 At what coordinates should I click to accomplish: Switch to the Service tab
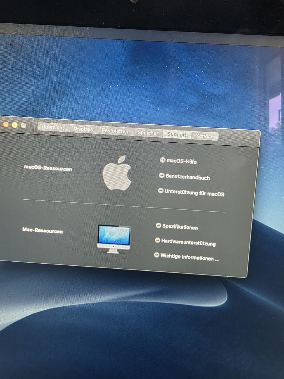pyautogui.click(x=205, y=136)
